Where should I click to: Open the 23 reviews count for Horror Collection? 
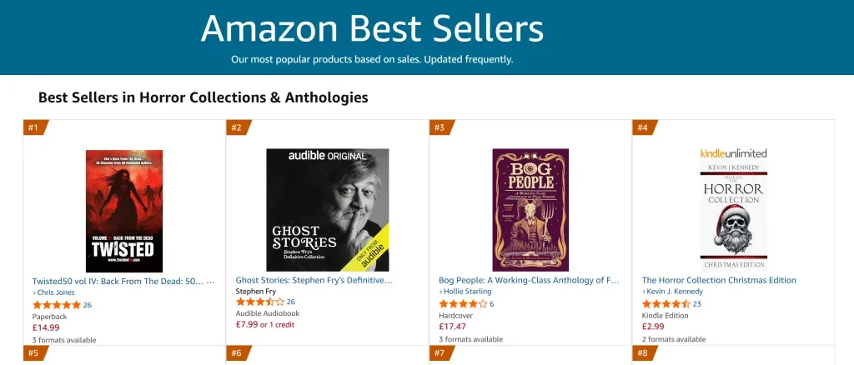696,304
